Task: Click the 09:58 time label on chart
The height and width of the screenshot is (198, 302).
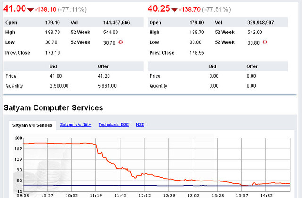Action: pos(23,196)
